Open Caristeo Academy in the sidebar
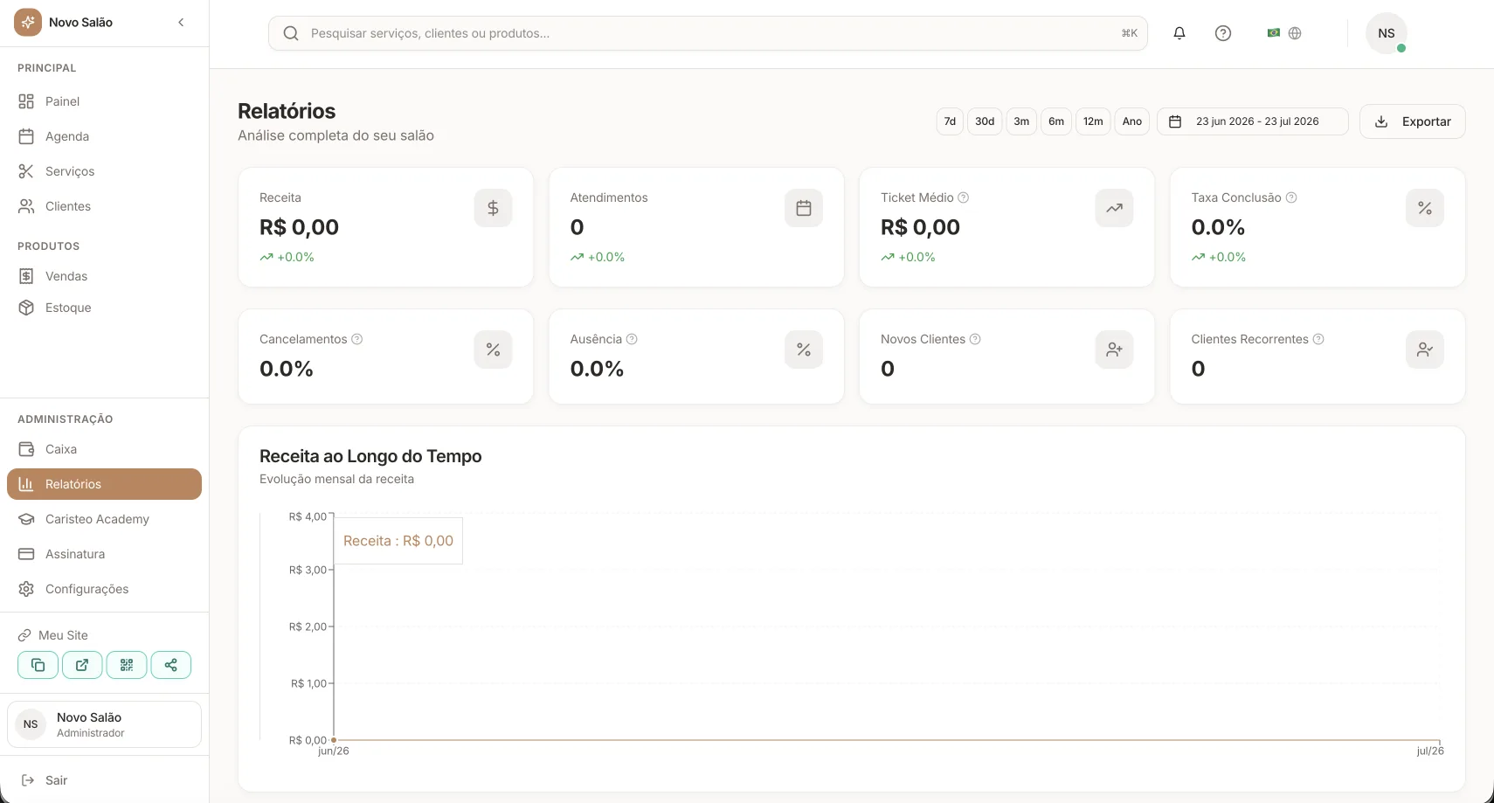 point(104,519)
